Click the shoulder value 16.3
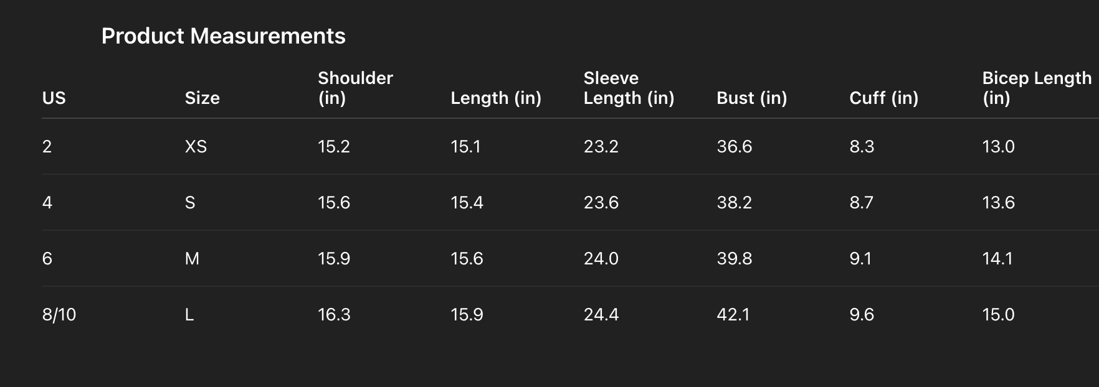Viewport: 1099px width, 387px height. [334, 314]
